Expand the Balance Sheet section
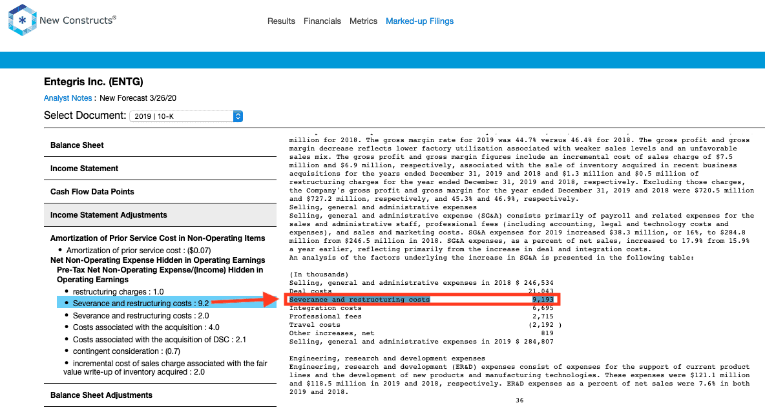 (160, 145)
